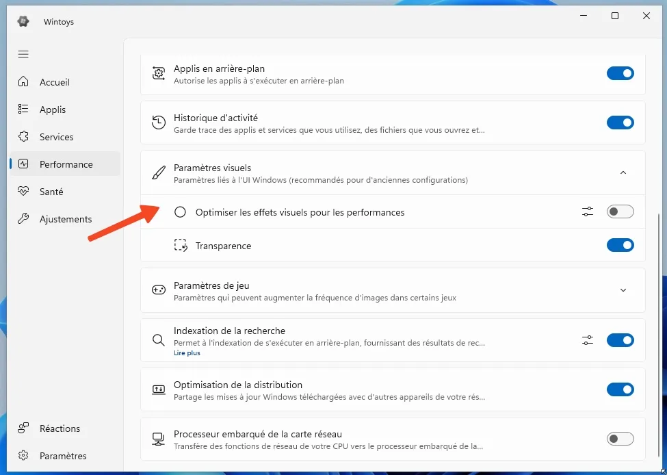Enable Optimiser les effets visuels toggle
The width and height of the screenshot is (667, 475).
pyautogui.click(x=620, y=212)
